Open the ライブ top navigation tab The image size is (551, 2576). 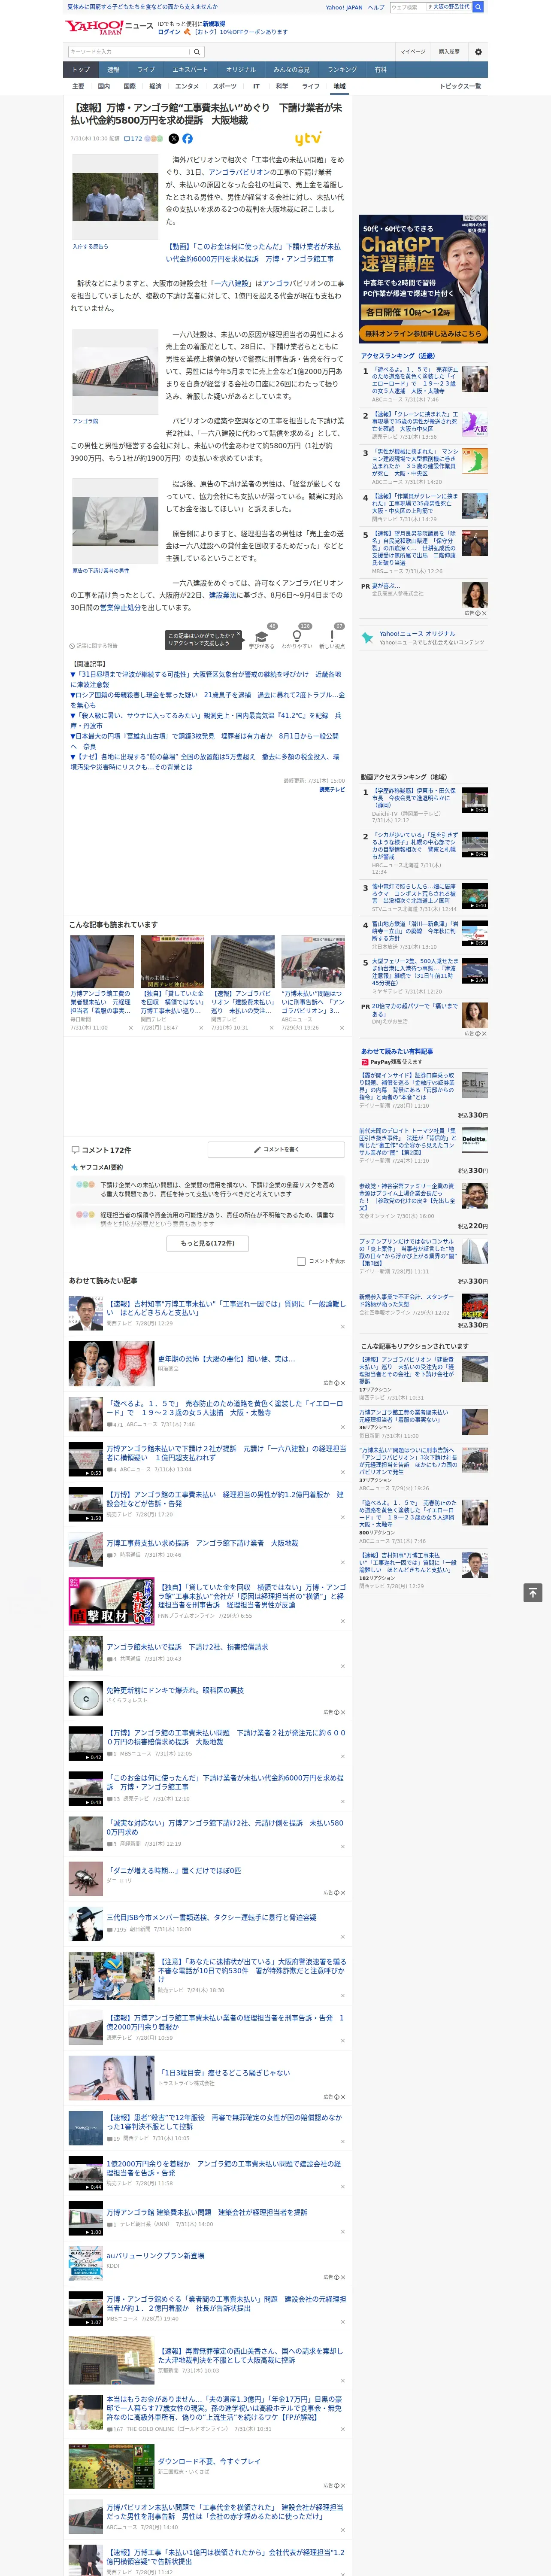[x=146, y=70]
